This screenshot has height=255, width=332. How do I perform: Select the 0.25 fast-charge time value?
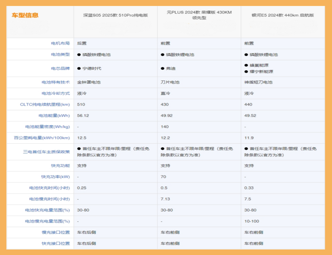[x=82, y=188]
